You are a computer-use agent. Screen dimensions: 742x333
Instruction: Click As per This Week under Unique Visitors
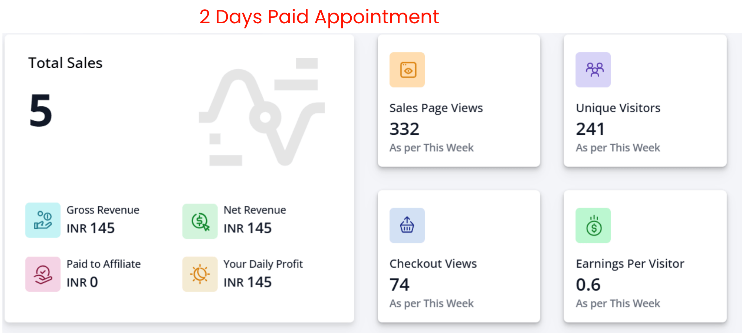[x=618, y=148]
